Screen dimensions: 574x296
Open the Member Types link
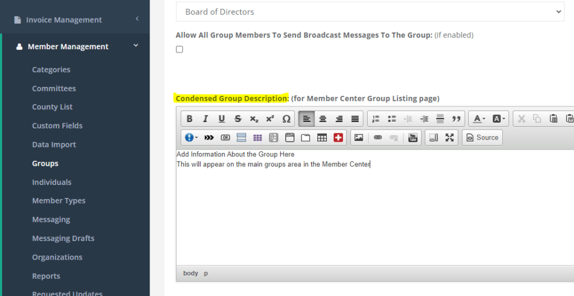[x=59, y=201]
